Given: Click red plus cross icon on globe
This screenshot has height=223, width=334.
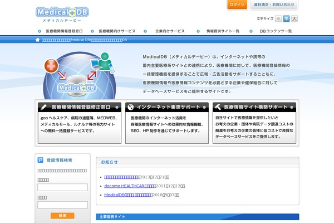Looking at the screenshot, I should tap(51, 66).
